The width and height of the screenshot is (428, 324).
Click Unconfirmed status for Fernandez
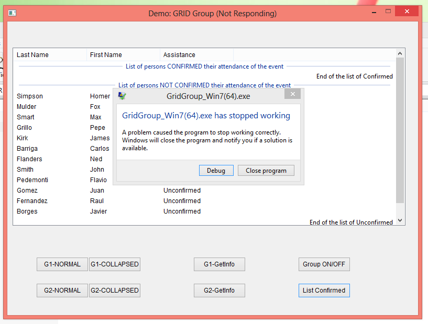[x=182, y=201]
